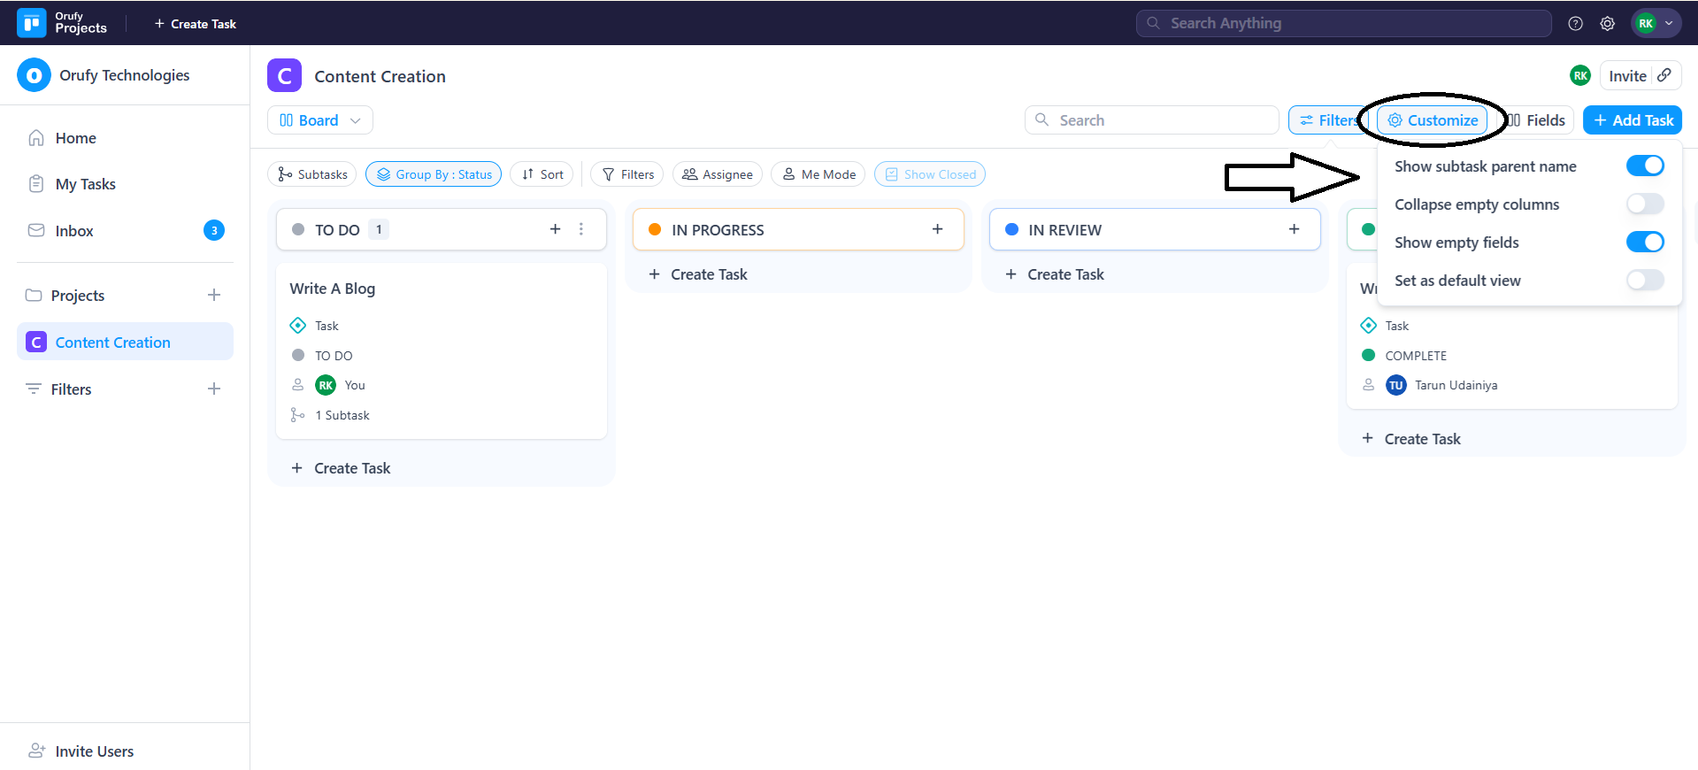Copy invite link via link icon
1698x770 pixels.
click(x=1664, y=75)
